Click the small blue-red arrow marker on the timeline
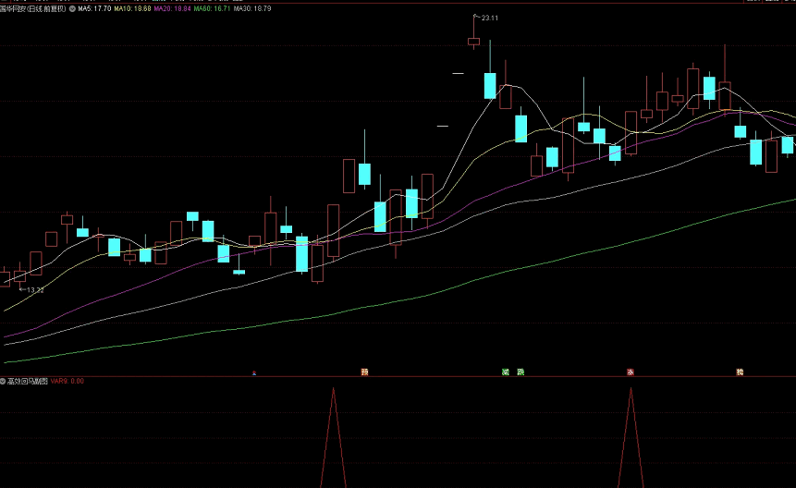The width and height of the screenshot is (796, 488). [x=254, y=372]
